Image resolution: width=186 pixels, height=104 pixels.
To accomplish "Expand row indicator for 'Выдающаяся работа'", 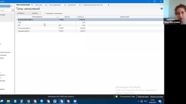I will [16, 20].
